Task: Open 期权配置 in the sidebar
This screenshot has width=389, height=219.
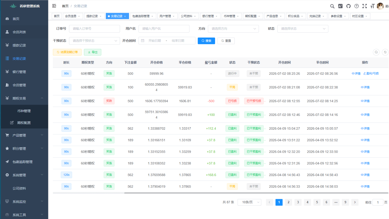Action: (x=24, y=123)
